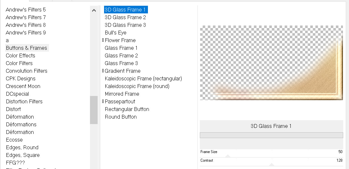Click the gold frame preview image
This screenshot has width=349, height=169.
click(271, 63)
